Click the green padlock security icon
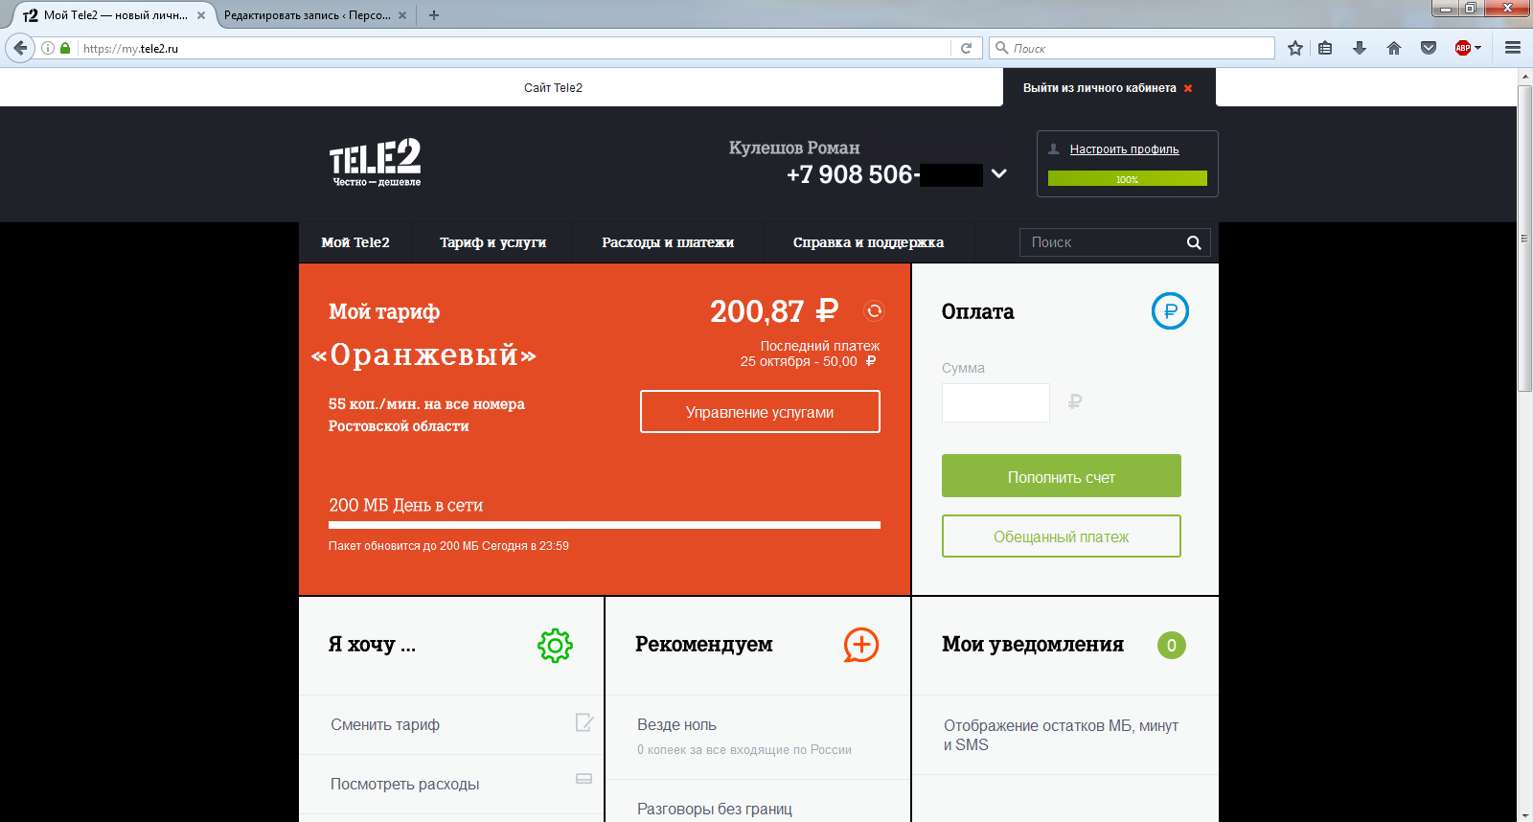This screenshot has height=822, width=1533. pos(65,48)
